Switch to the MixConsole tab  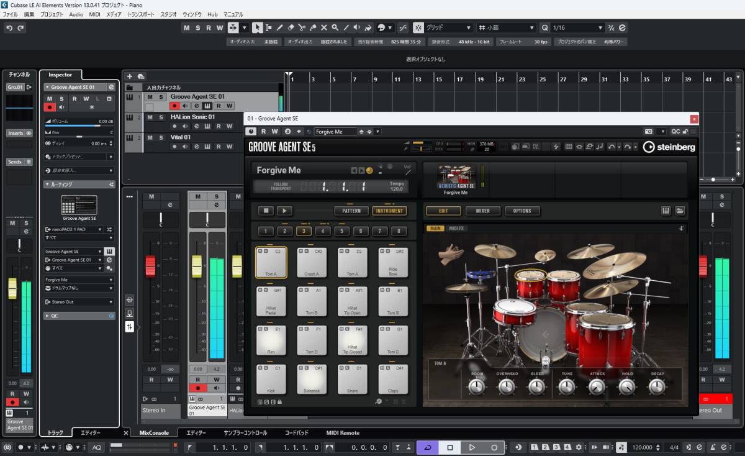coord(154,433)
